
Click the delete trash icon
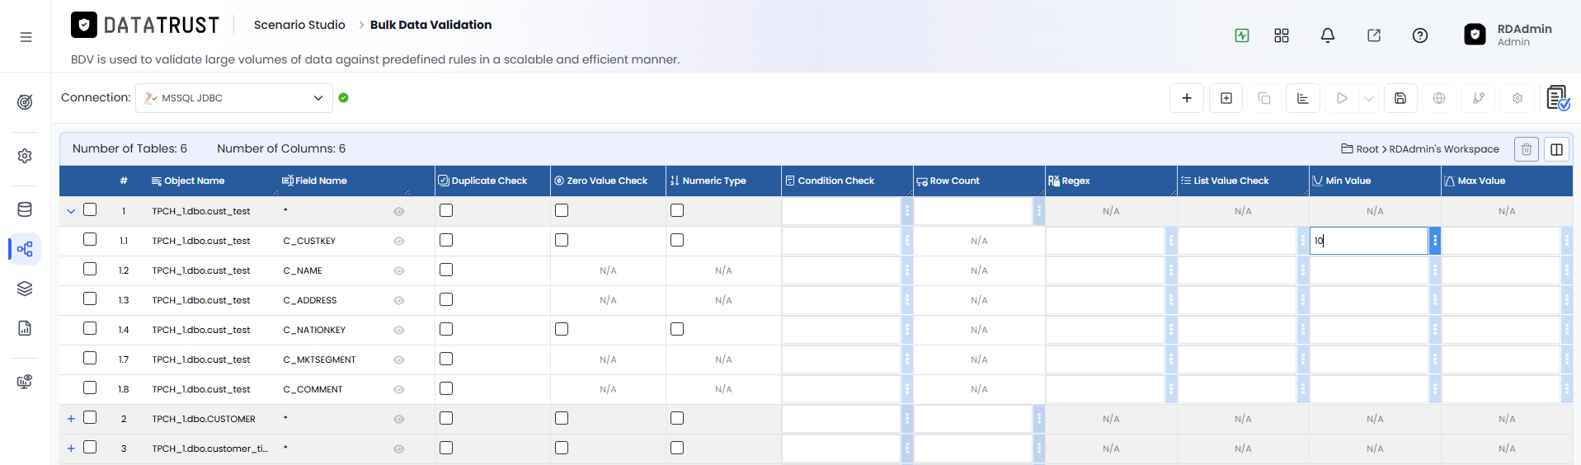[1526, 149]
